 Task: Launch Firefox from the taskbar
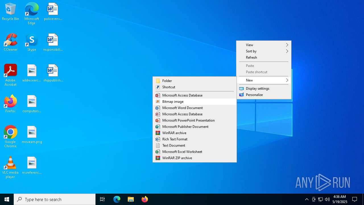144,199
